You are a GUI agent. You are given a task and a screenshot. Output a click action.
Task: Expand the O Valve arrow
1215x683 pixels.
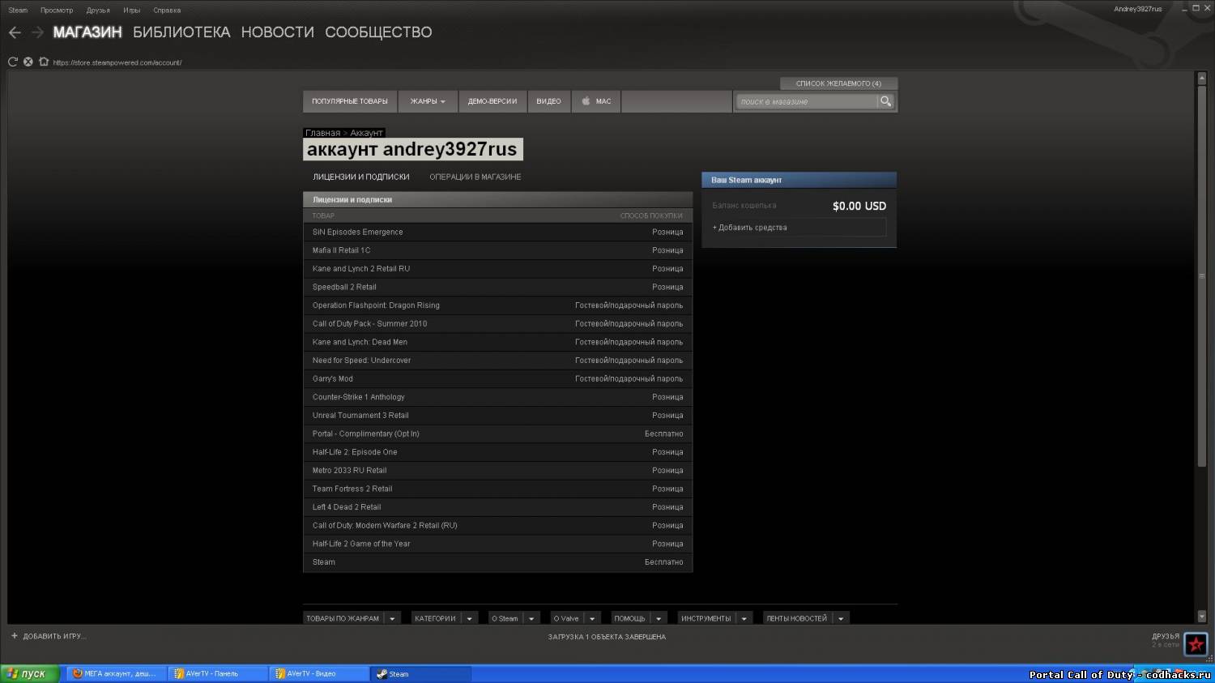click(x=592, y=618)
